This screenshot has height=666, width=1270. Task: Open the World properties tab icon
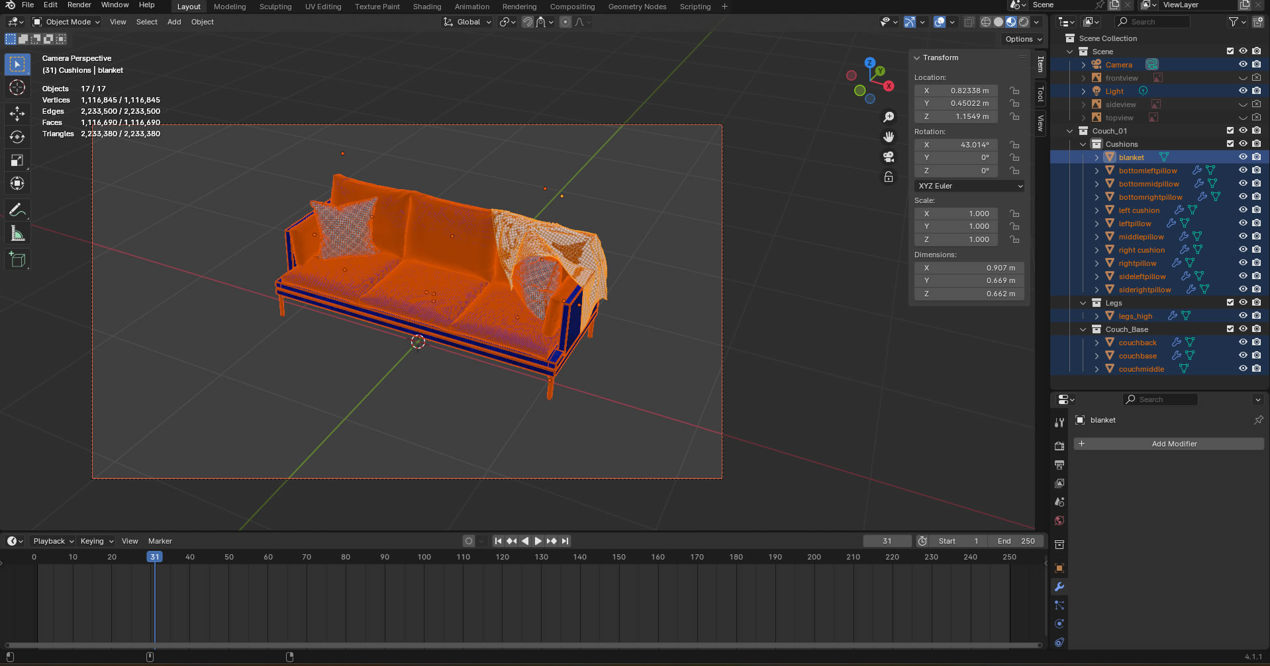click(1059, 520)
